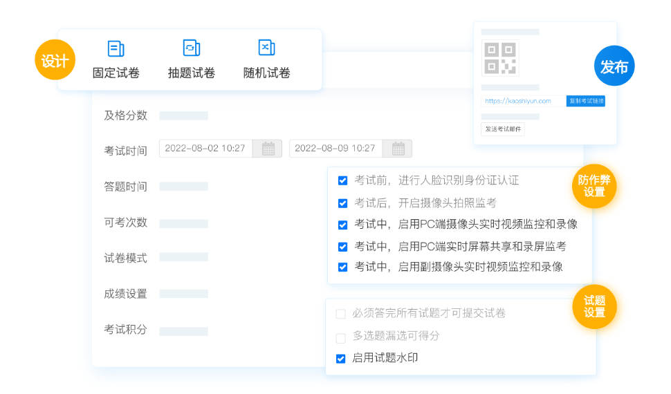Toggle 启用试题水印 checkbox
This screenshot has width=671, height=394.
(x=340, y=359)
